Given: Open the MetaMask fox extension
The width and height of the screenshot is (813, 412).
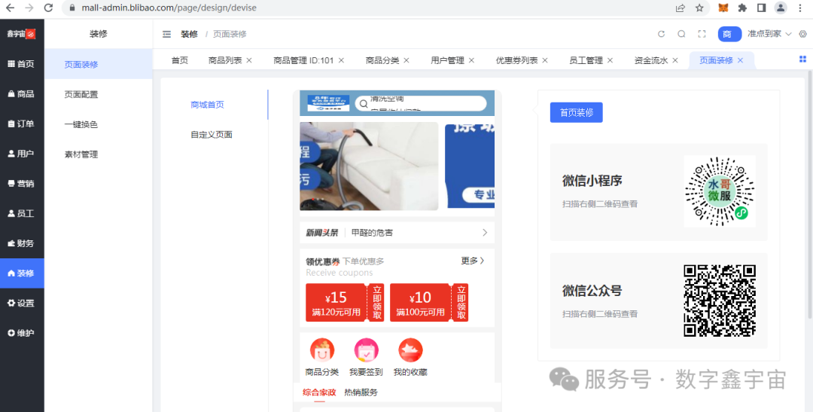Looking at the screenshot, I should coord(723,8).
